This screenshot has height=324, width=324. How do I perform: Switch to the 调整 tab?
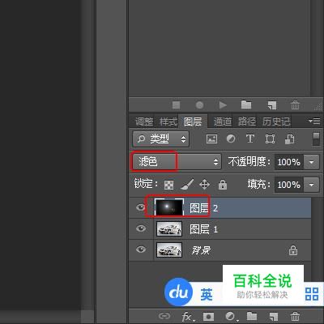(x=144, y=122)
